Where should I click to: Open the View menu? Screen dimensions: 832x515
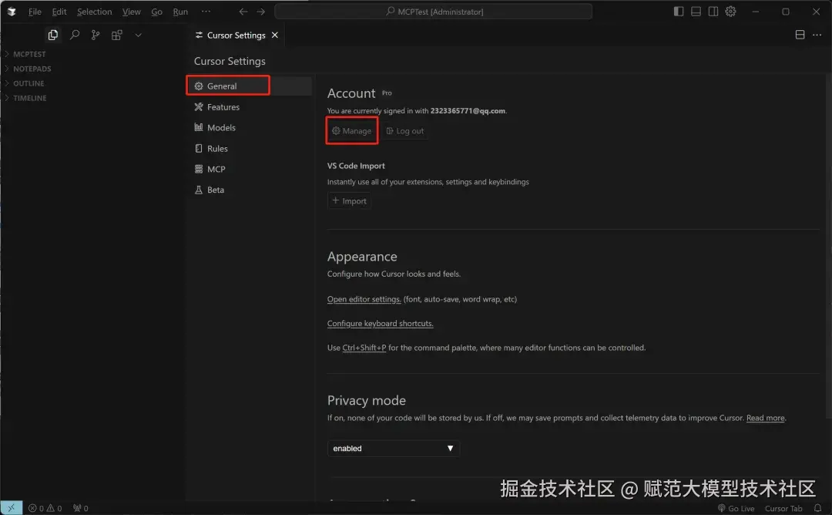[x=131, y=11]
